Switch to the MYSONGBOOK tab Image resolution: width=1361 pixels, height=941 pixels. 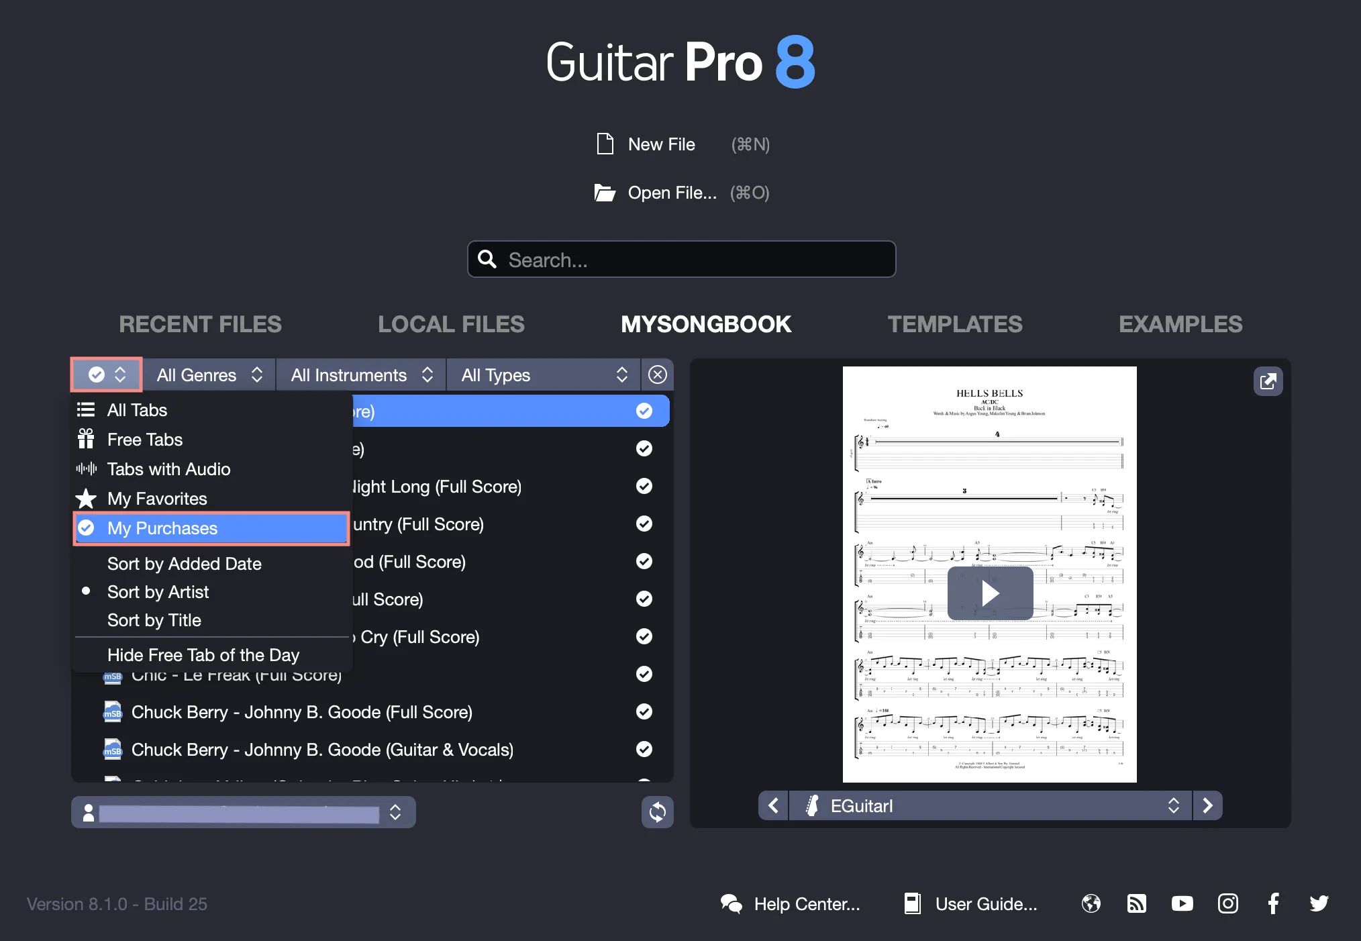click(706, 324)
